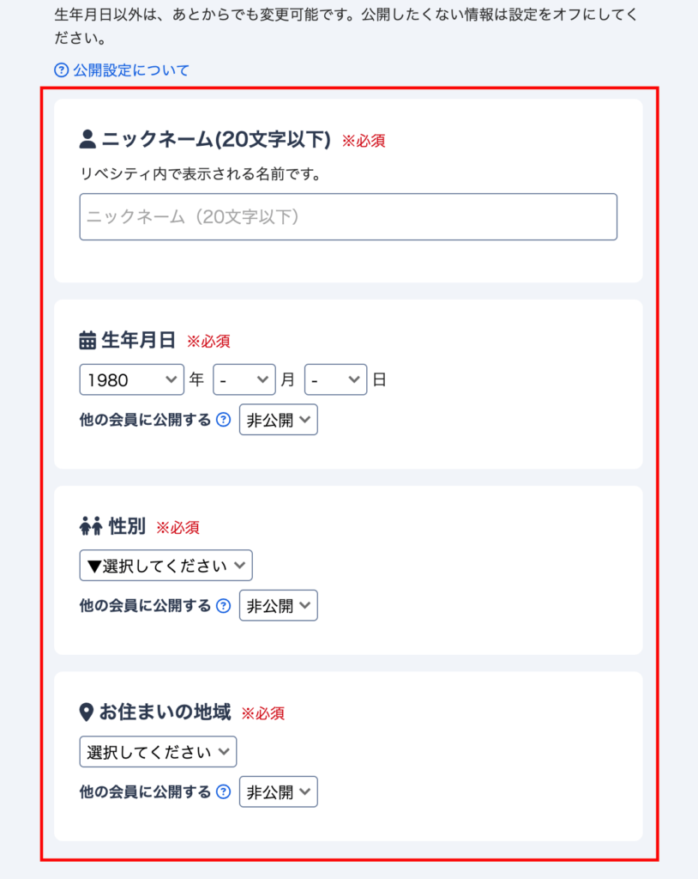This screenshot has height=879, width=698.
Task: Change お住まいの地域 visibility from 非公開
Action: point(278,791)
